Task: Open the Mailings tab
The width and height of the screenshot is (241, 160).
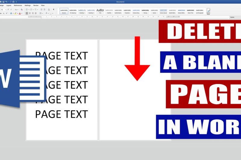Action: pyautogui.click(x=28, y=5)
